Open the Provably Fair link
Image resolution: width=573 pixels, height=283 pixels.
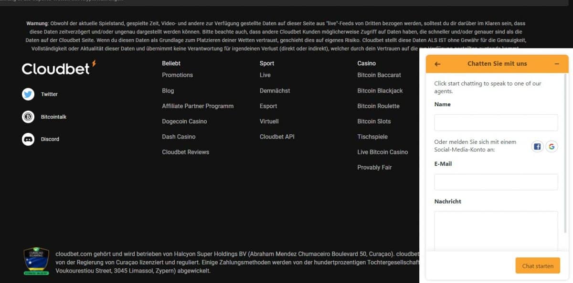click(374, 167)
